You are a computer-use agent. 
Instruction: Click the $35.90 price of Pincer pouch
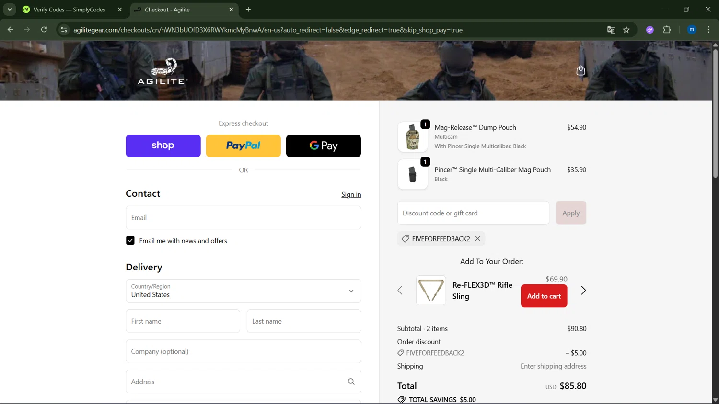pyautogui.click(x=577, y=169)
